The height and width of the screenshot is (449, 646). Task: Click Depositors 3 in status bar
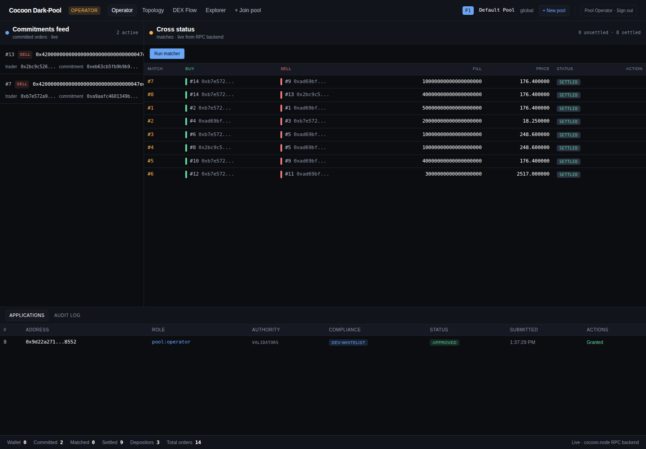[145, 442]
